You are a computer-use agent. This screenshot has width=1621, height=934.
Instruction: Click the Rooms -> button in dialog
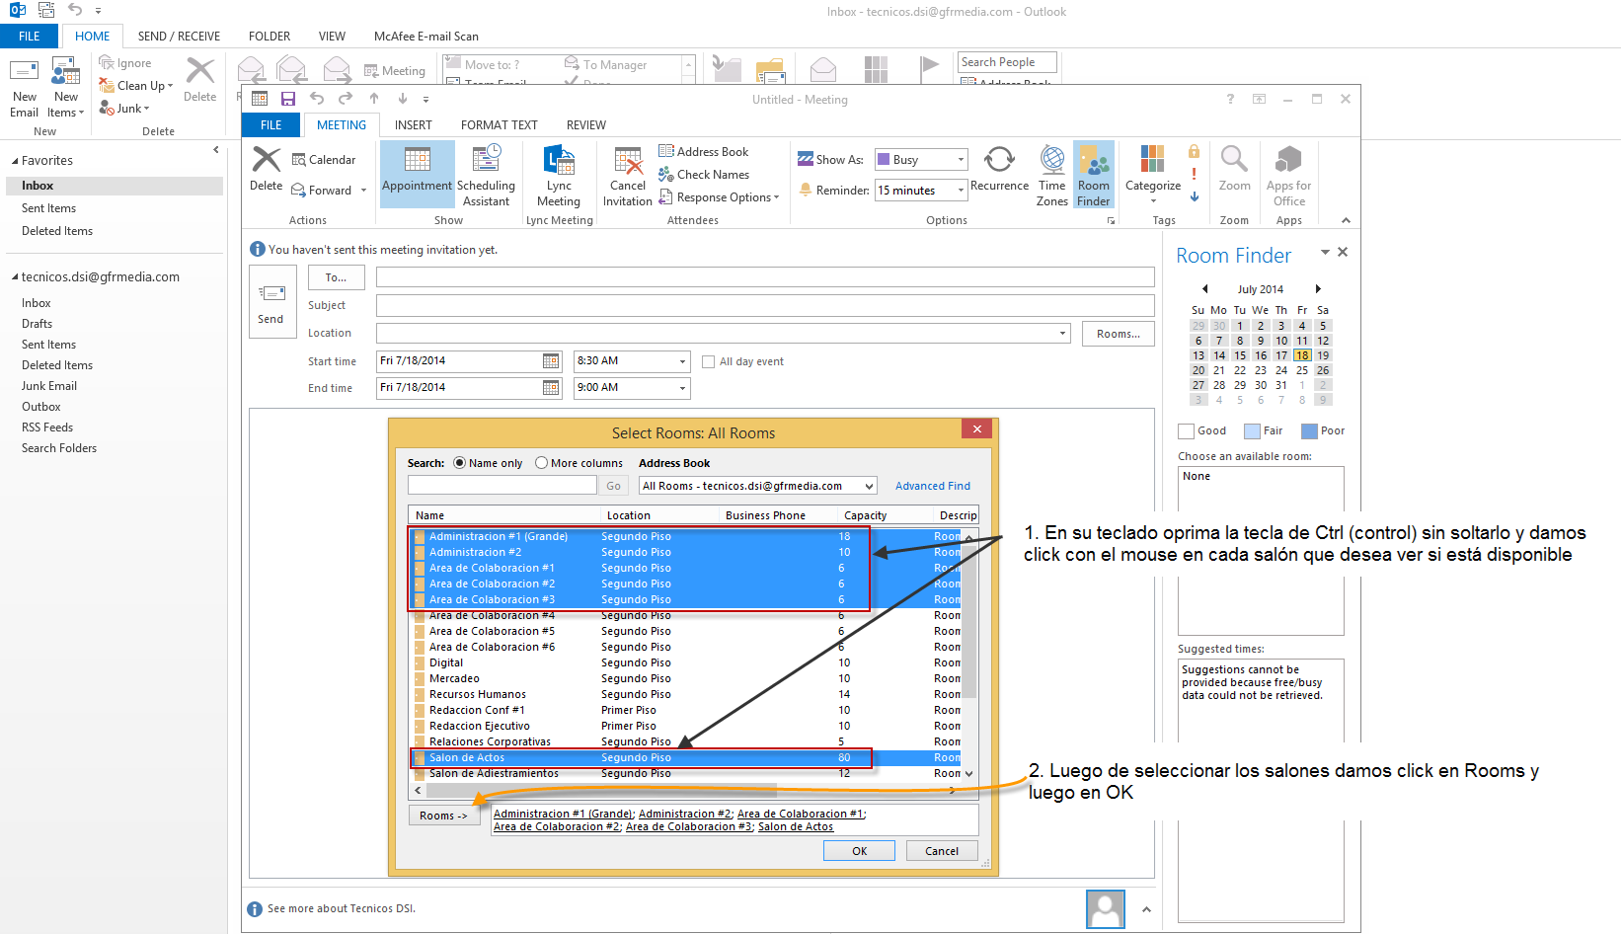click(443, 816)
